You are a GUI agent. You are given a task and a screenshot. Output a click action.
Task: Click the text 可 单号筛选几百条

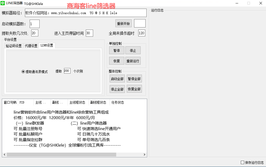94,140
